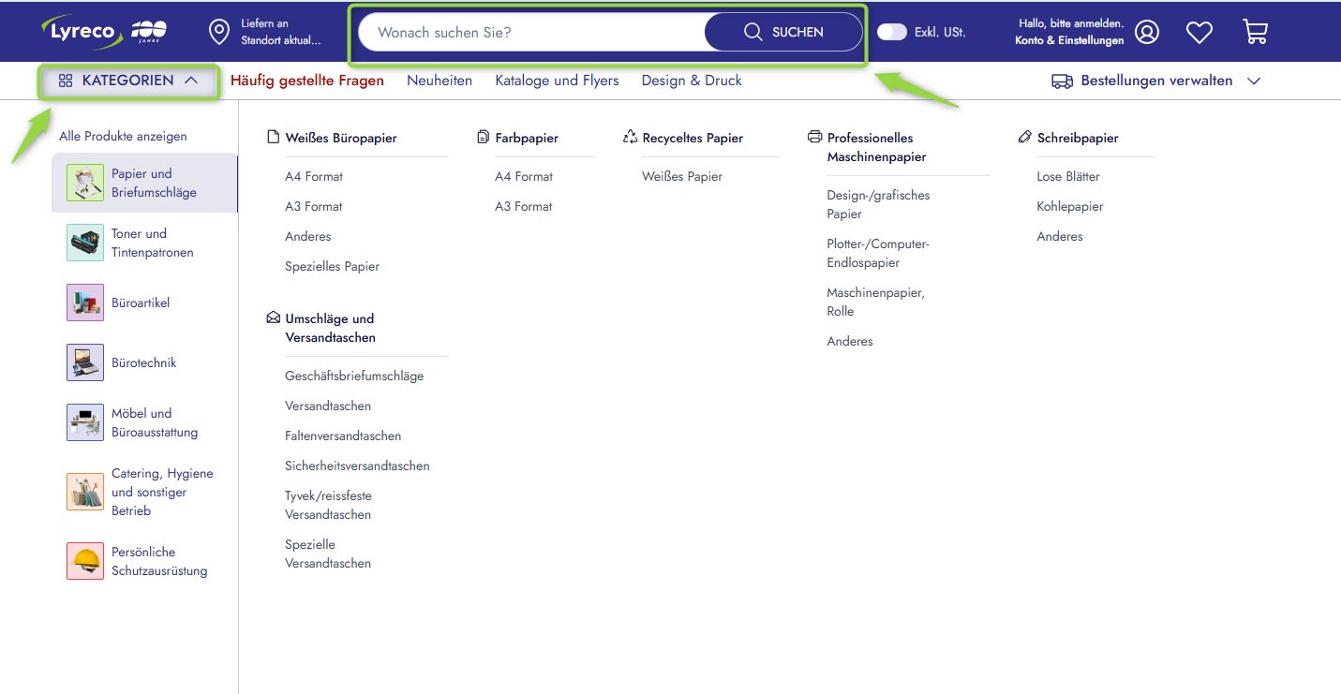Select the Persönliche Schutzausrüstung helmet icon
Image resolution: width=1341 pixels, height=694 pixels.
pyautogui.click(x=85, y=561)
